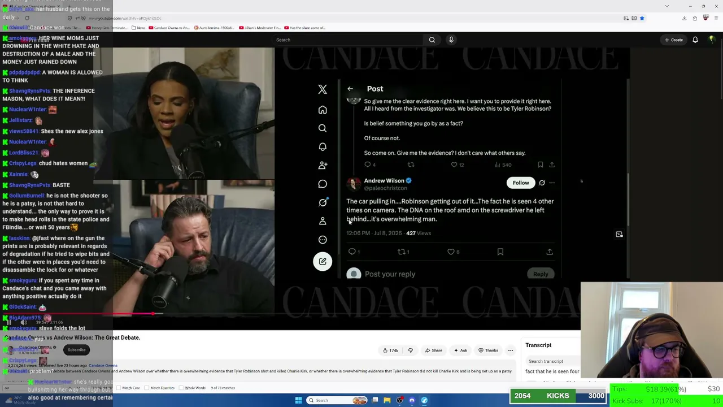Click the Reply button on X

point(541,274)
